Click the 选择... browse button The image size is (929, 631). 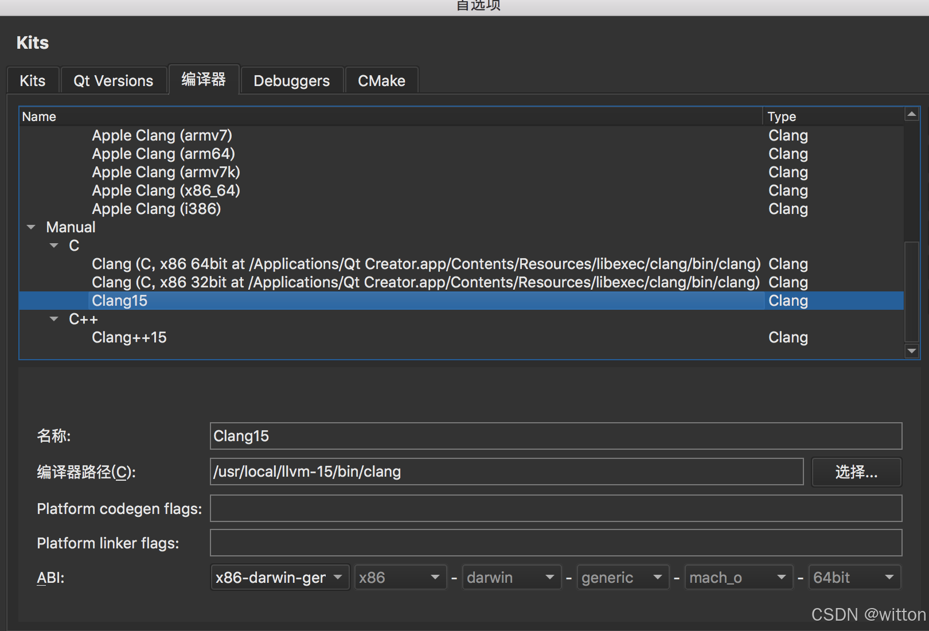[856, 472]
